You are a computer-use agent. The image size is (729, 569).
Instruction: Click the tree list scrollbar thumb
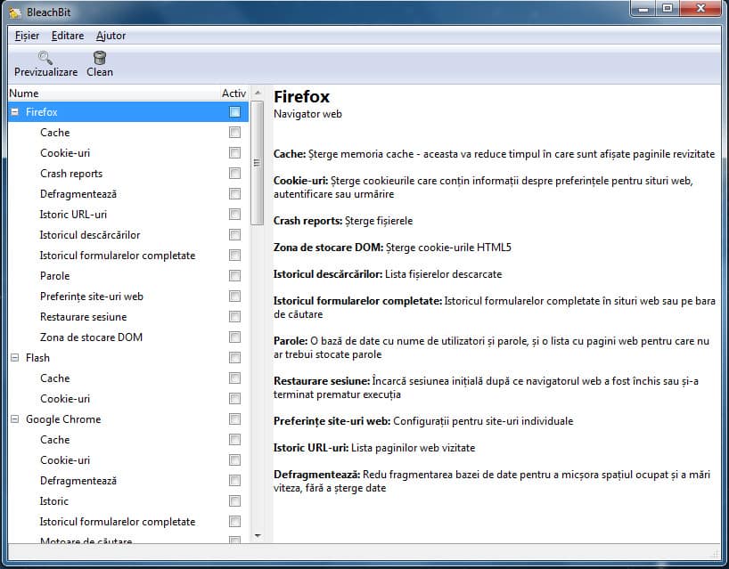tap(257, 163)
